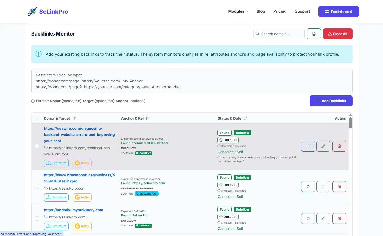Click the magnifier icon in search box
This screenshot has width=383, height=236.
click(x=257, y=34)
